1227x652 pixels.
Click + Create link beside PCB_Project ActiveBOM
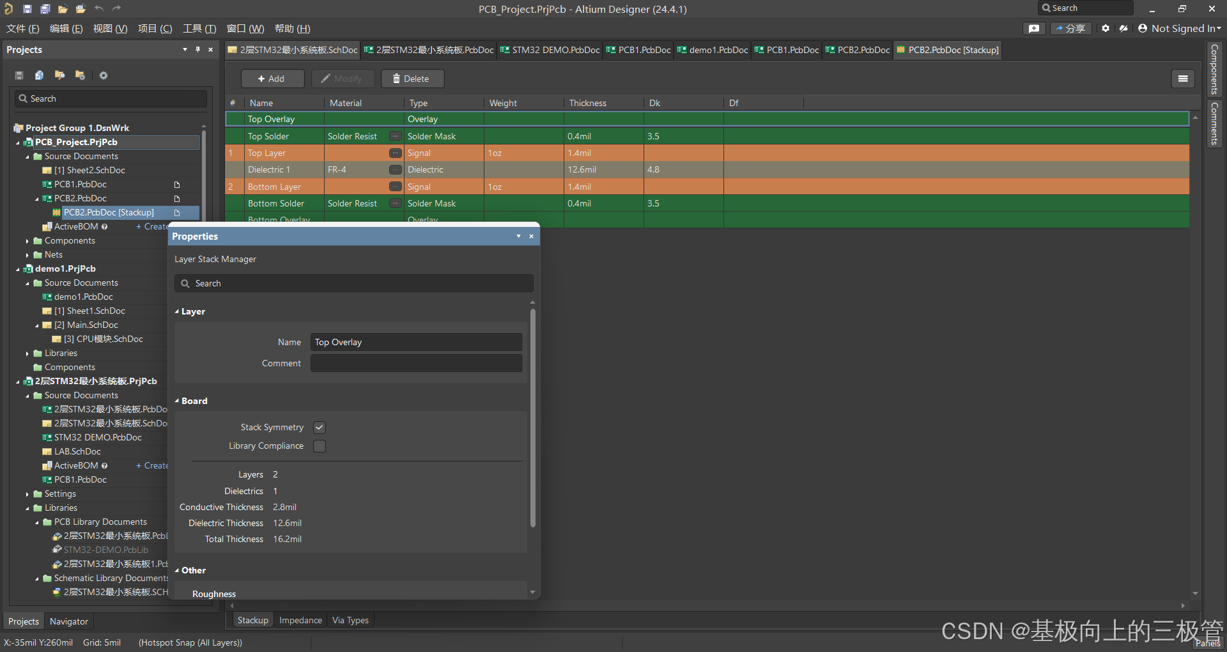(152, 226)
